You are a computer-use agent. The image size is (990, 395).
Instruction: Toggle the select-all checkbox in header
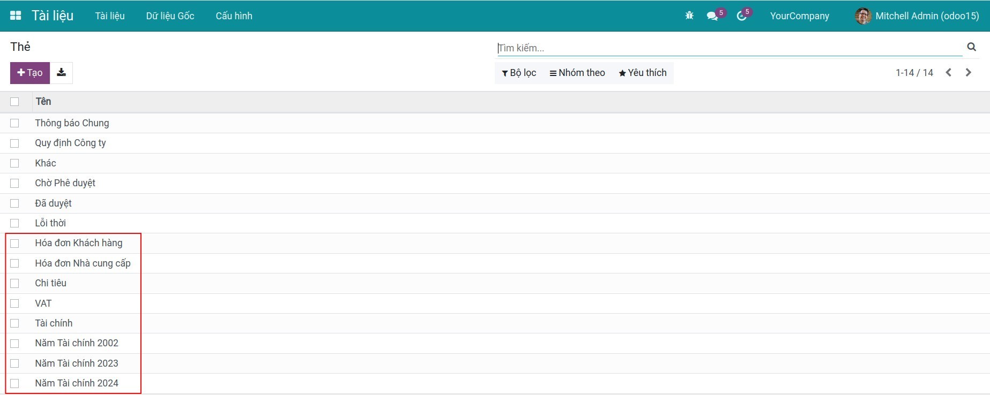point(14,102)
